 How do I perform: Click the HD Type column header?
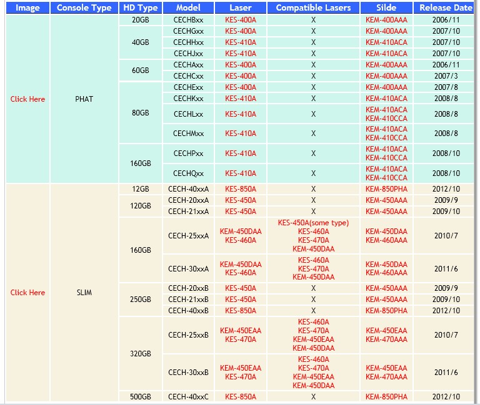click(x=141, y=7)
